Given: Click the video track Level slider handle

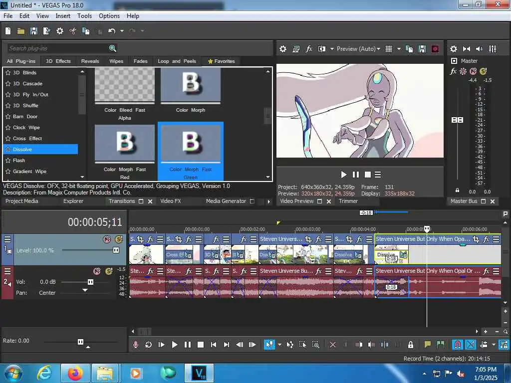Looking at the screenshot, I should pos(116,250).
